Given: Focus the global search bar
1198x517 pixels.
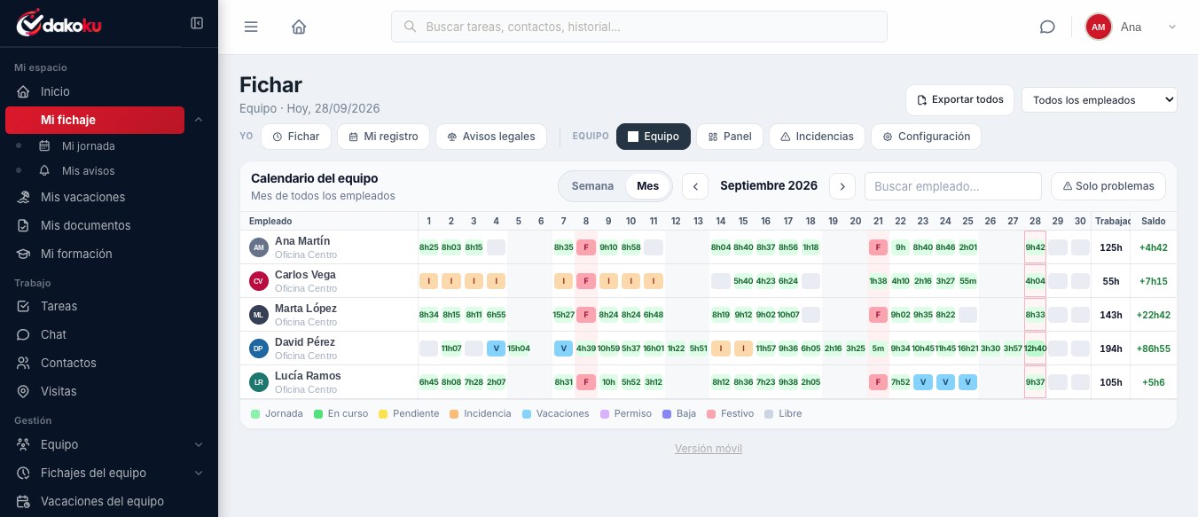Looking at the screenshot, I should [x=639, y=27].
